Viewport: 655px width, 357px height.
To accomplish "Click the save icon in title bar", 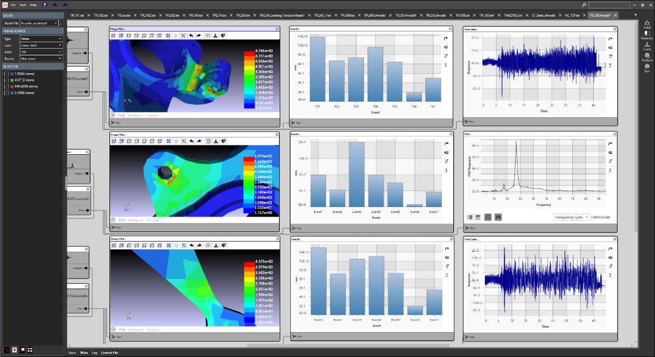I will pos(45,5).
